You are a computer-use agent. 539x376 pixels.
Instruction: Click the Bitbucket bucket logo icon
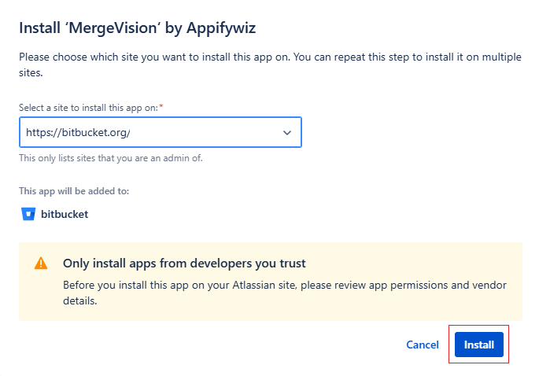[x=28, y=214]
